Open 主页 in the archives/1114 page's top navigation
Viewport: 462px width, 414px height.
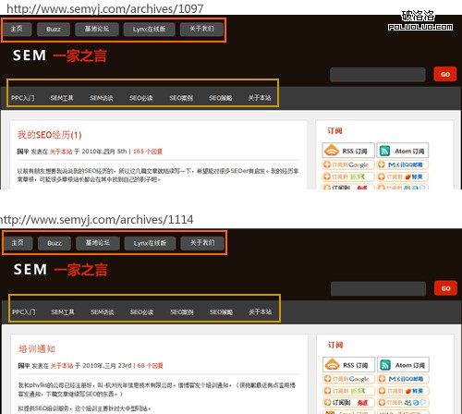[x=18, y=243]
